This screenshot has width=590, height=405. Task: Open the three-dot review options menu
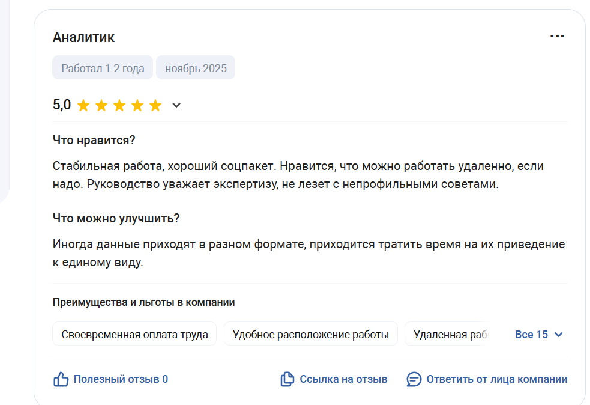(557, 37)
